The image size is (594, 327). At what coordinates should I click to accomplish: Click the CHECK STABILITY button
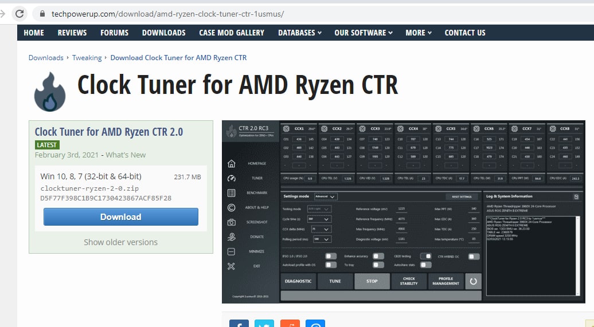(409, 281)
